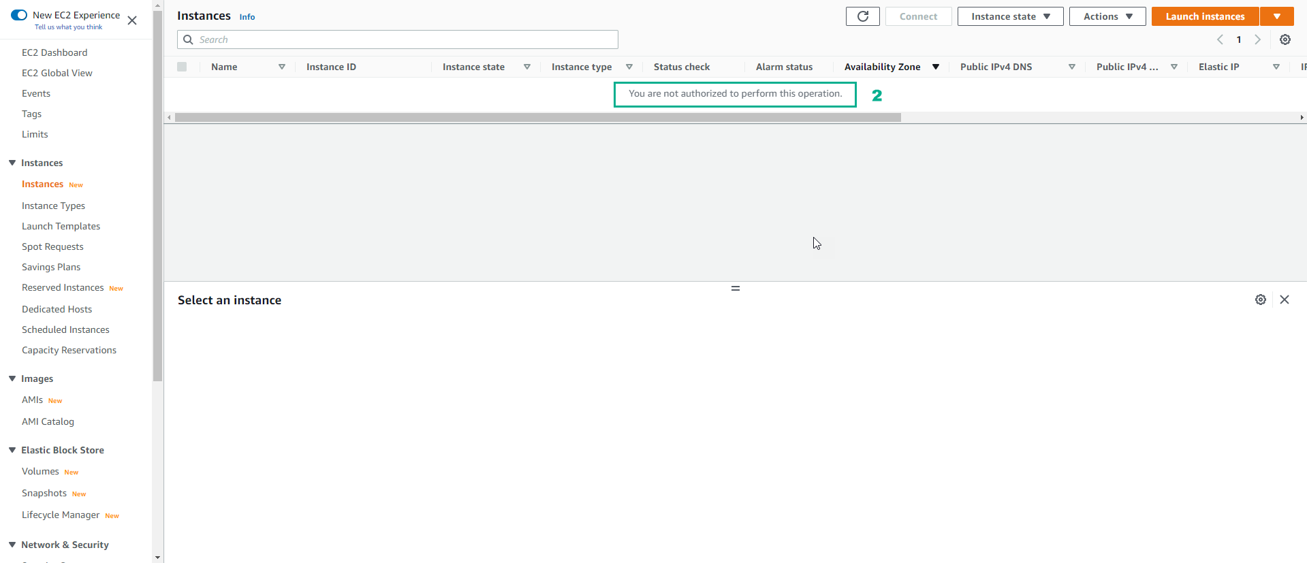
Task: Click table scrollbar right arrow
Action: pos(1302,118)
